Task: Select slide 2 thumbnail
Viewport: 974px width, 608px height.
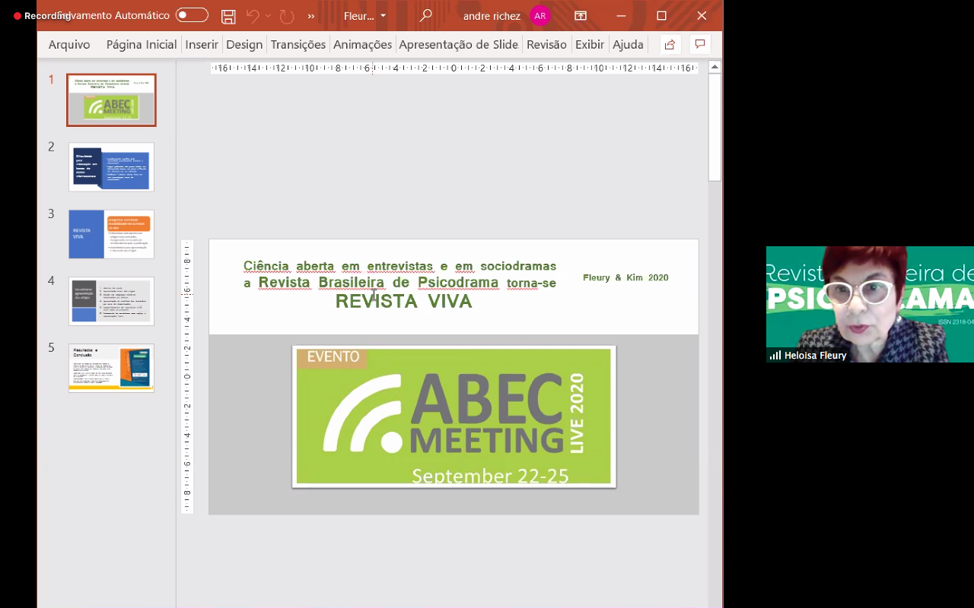Action: [111, 167]
